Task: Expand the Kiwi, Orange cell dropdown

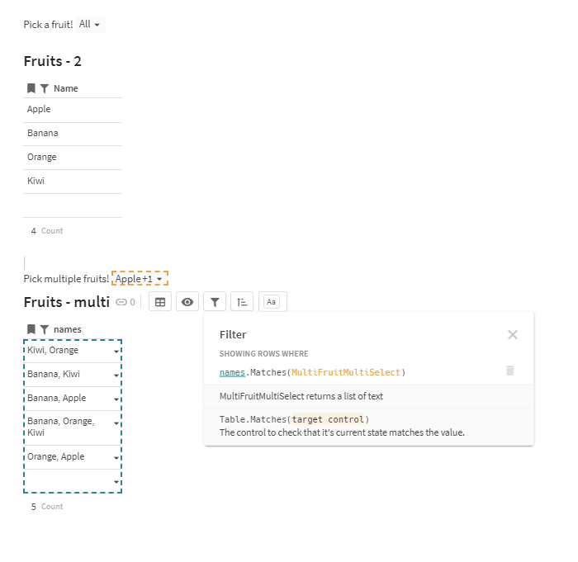Action: point(116,352)
